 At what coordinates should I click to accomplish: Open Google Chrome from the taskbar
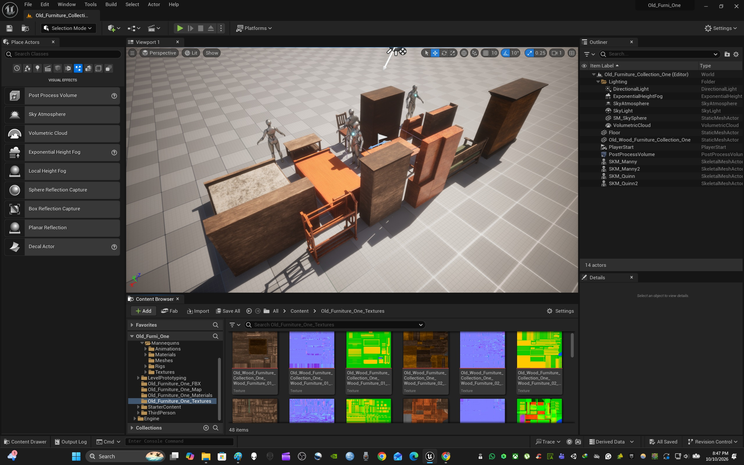pos(382,456)
